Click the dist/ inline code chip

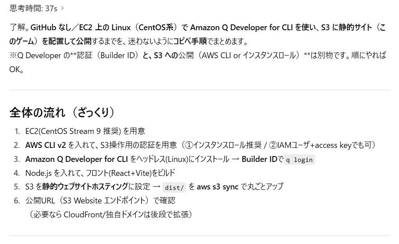click(174, 188)
